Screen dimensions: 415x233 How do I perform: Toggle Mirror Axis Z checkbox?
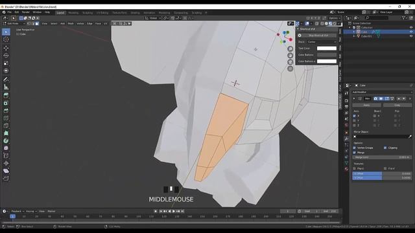click(x=355, y=125)
